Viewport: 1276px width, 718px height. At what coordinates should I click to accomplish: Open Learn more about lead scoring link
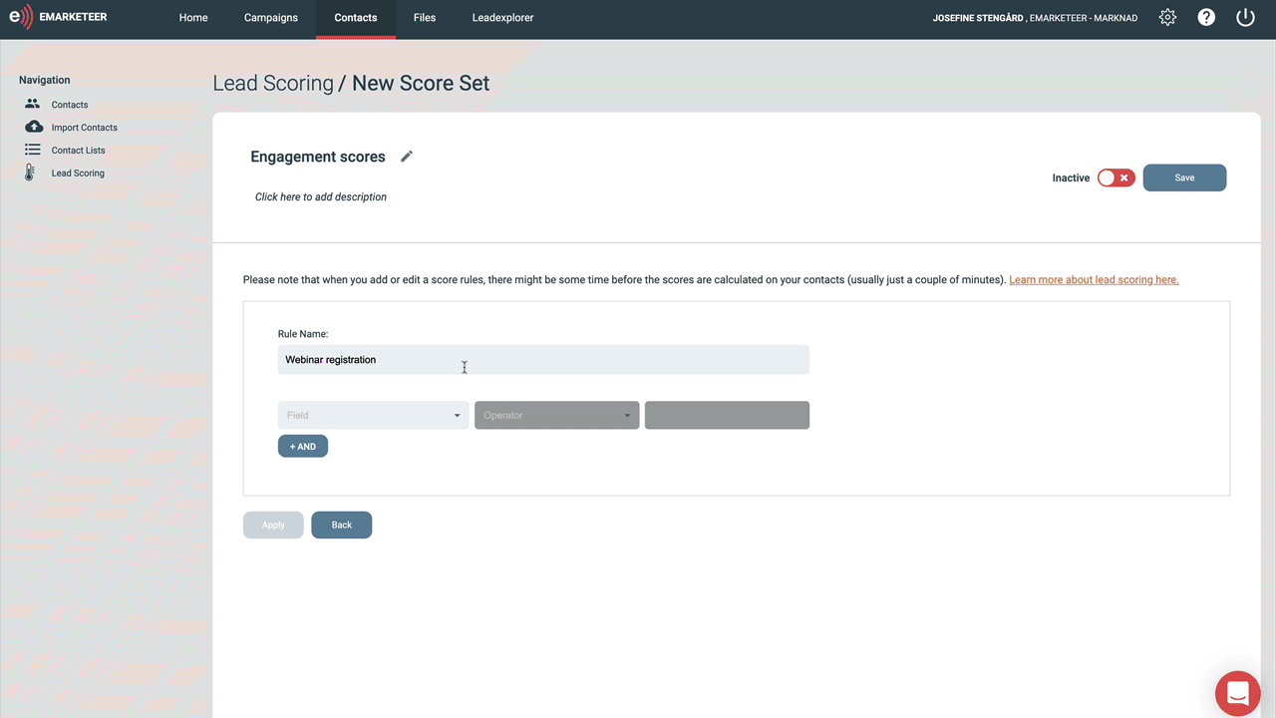click(1094, 280)
